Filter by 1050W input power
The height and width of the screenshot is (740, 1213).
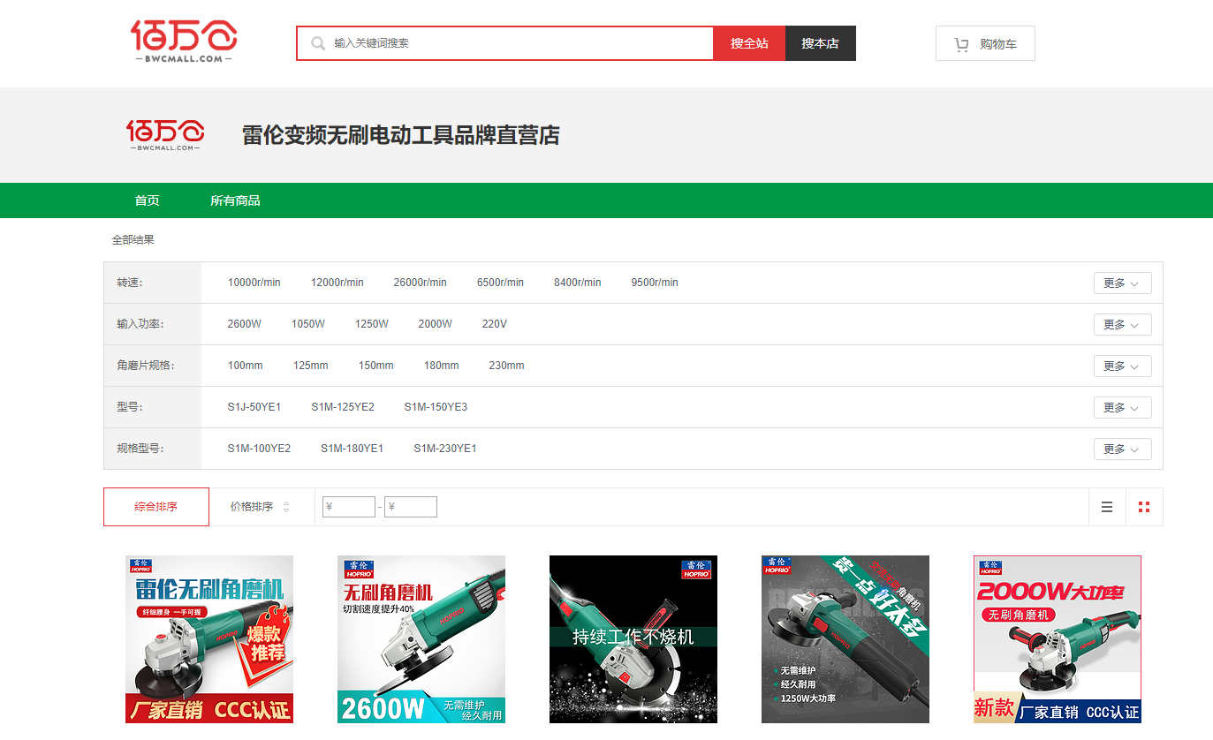pos(308,324)
